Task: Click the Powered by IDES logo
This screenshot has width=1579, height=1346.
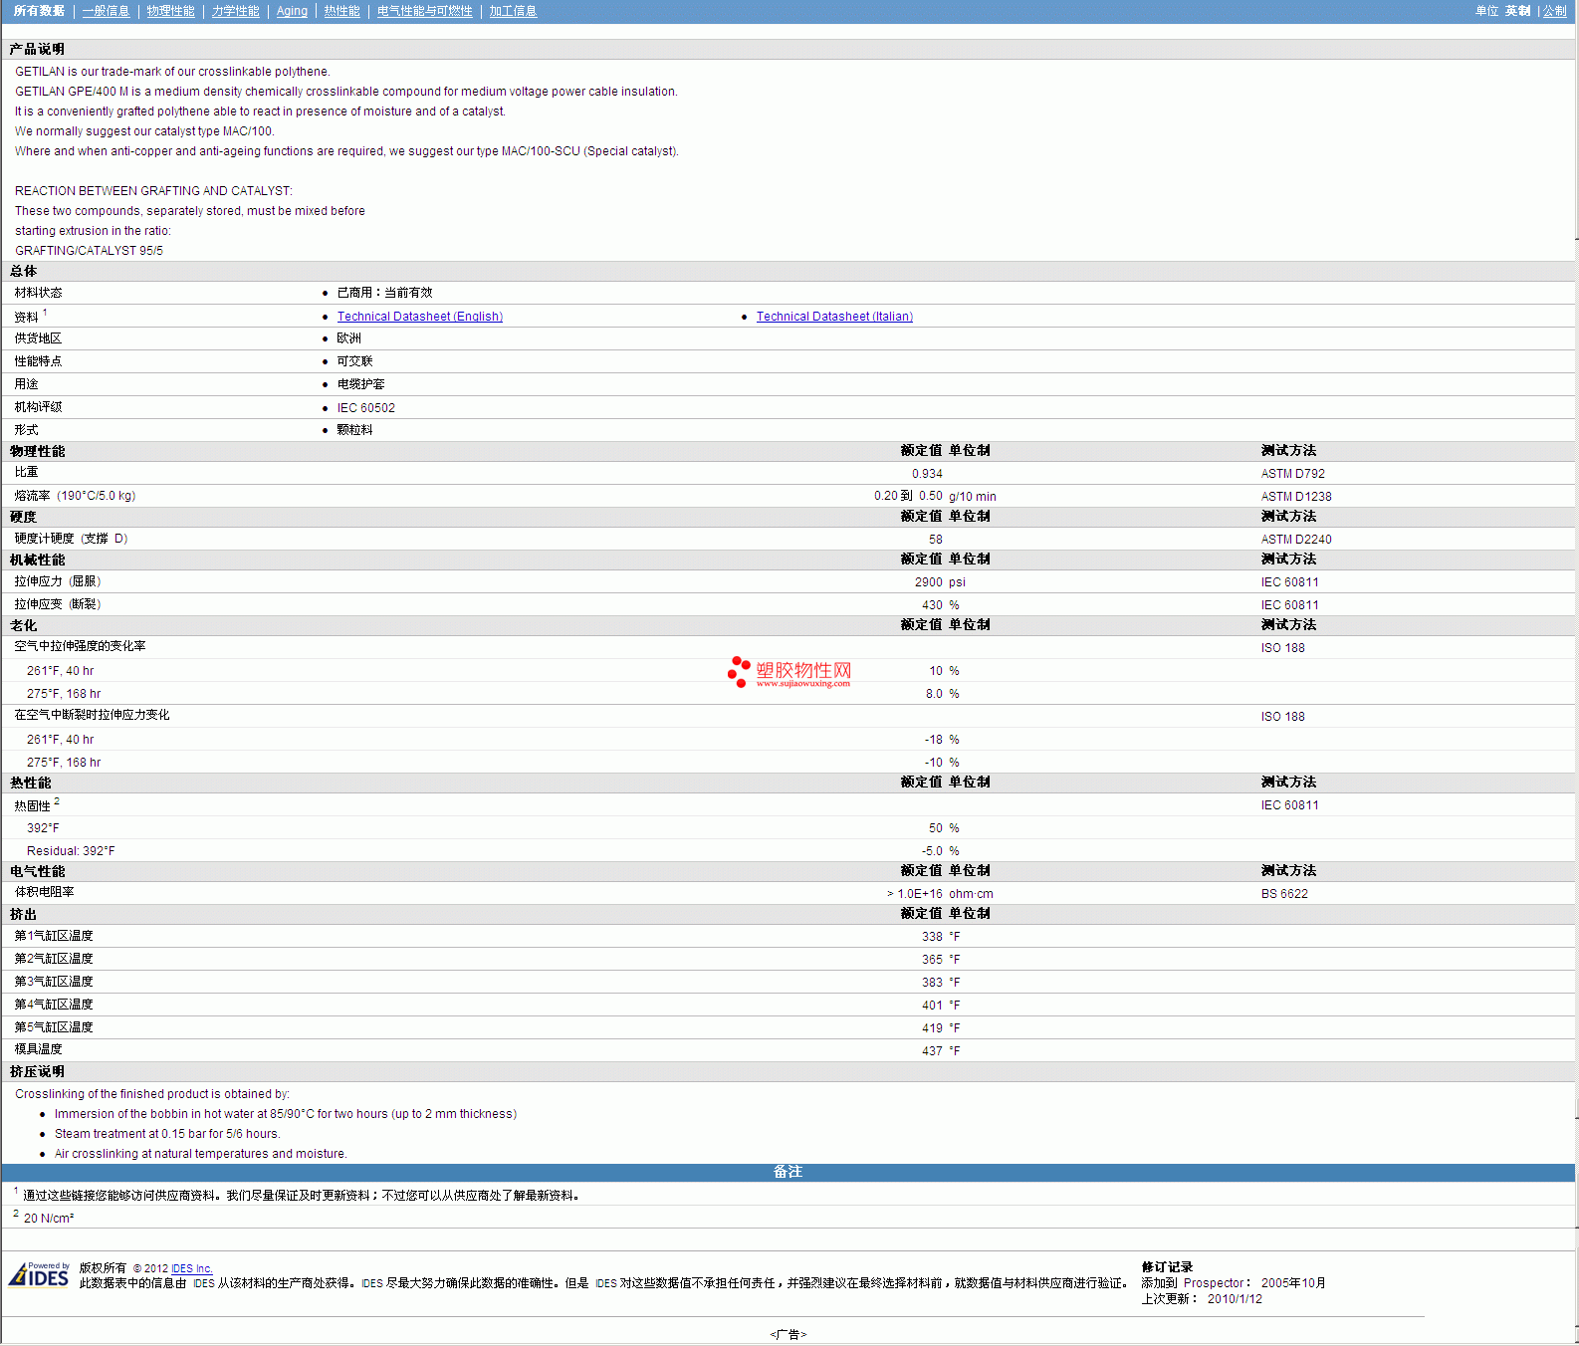Action: 40,1274
